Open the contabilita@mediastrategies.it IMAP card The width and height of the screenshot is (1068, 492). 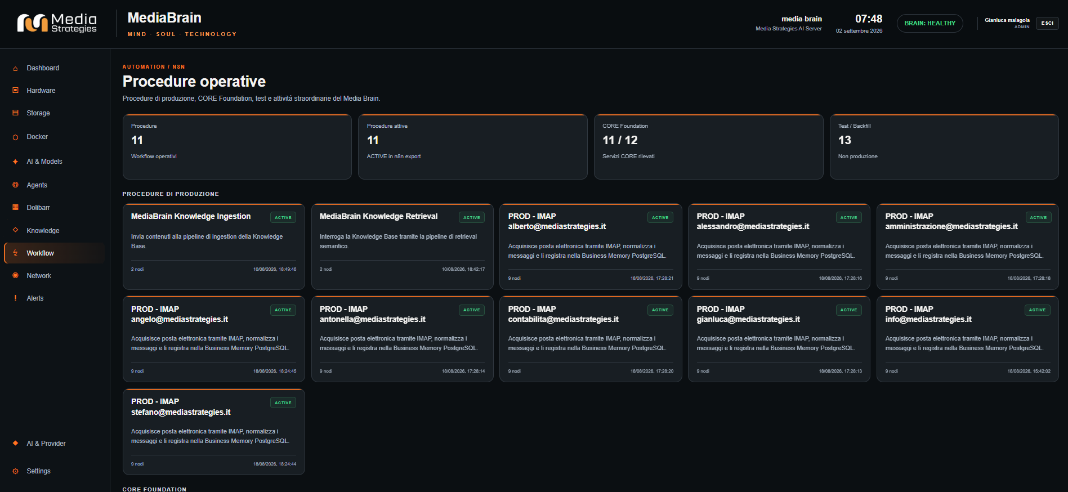point(591,339)
